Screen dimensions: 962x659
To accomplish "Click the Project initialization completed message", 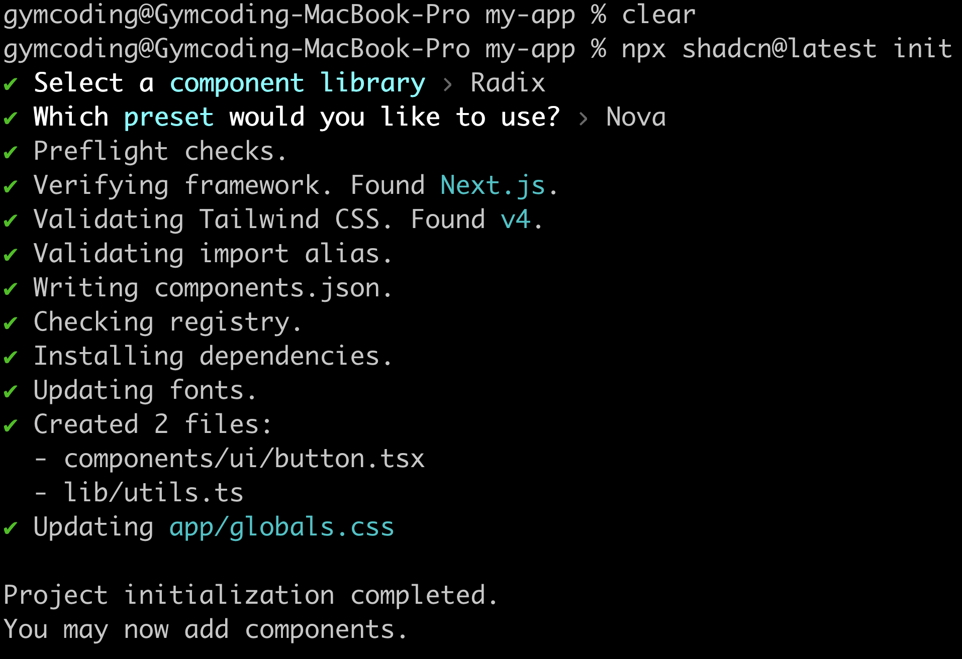I will [250, 596].
